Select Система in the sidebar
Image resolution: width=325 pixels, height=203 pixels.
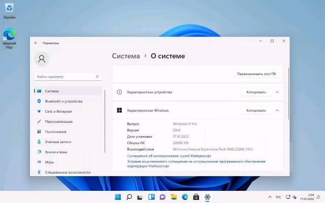(68, 91)
